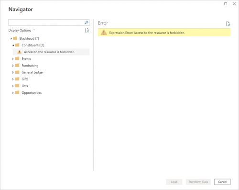The width and height of the screenshot is (239, 190).
Task: Expand the Fundraising folder arrow
Action: click(13, 66)
